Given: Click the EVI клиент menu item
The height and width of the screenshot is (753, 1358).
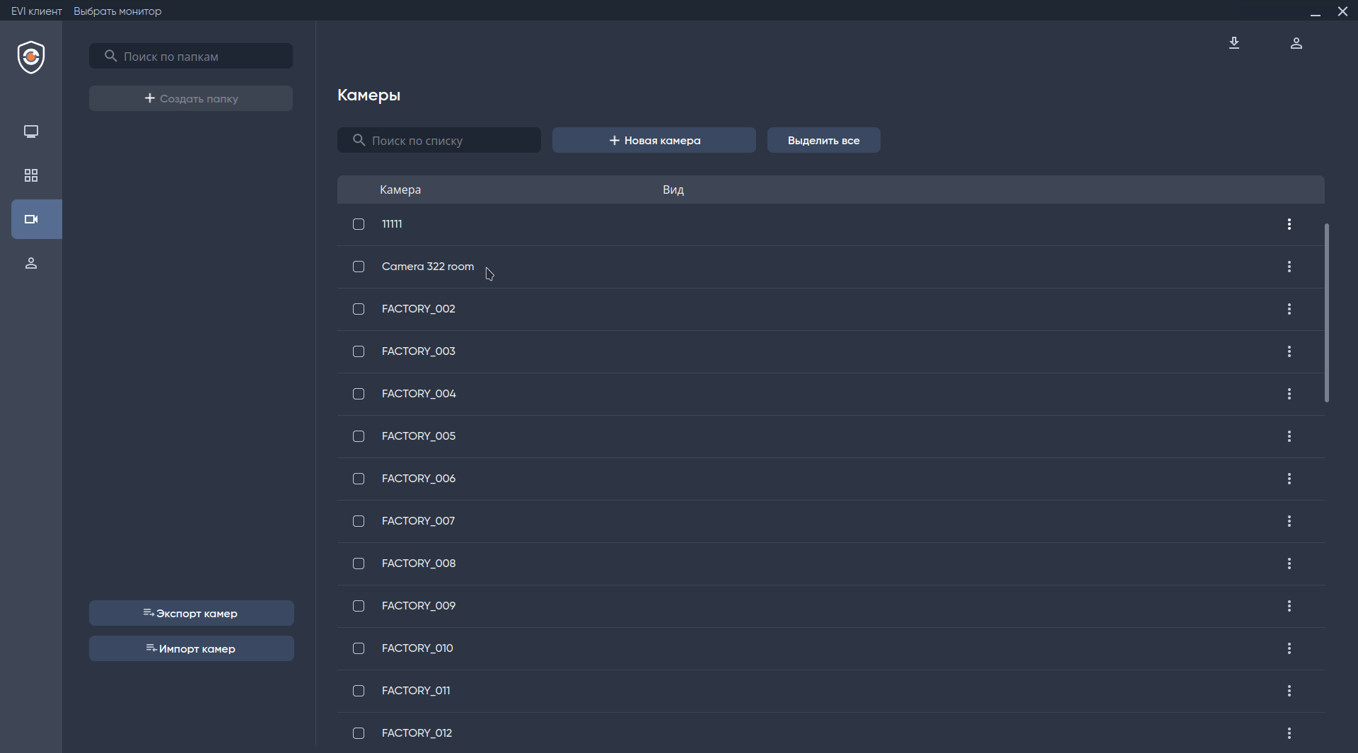Looking at the screenshot, I should coord(37,11).
